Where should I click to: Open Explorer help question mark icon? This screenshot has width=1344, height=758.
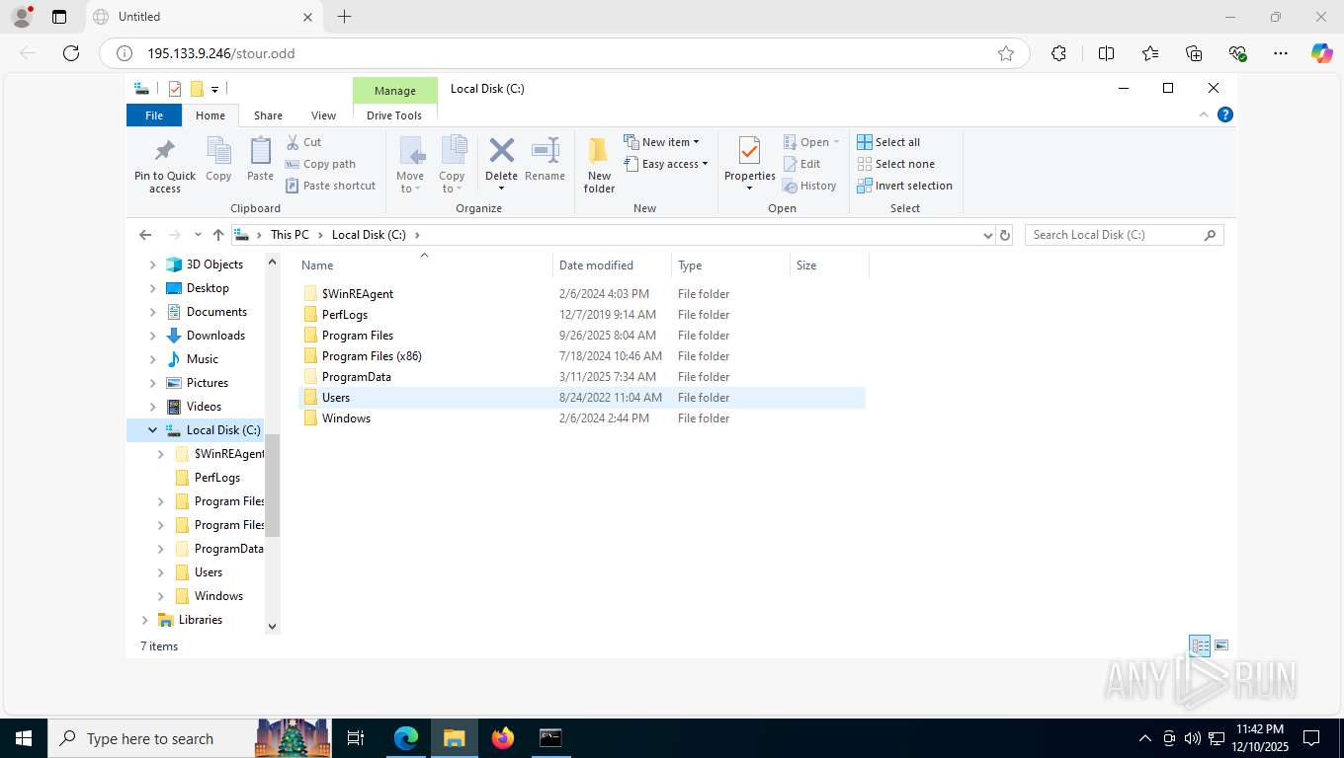click(x=1225, y=114)
